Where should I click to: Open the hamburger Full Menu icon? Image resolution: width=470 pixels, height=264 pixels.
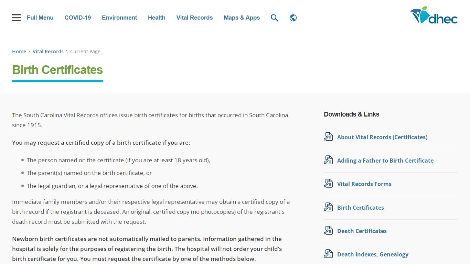pyautogui.click(x=16, y=18)
